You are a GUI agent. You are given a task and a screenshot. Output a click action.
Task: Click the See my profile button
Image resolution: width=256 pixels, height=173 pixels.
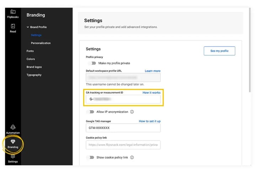(x=219, y=51)
